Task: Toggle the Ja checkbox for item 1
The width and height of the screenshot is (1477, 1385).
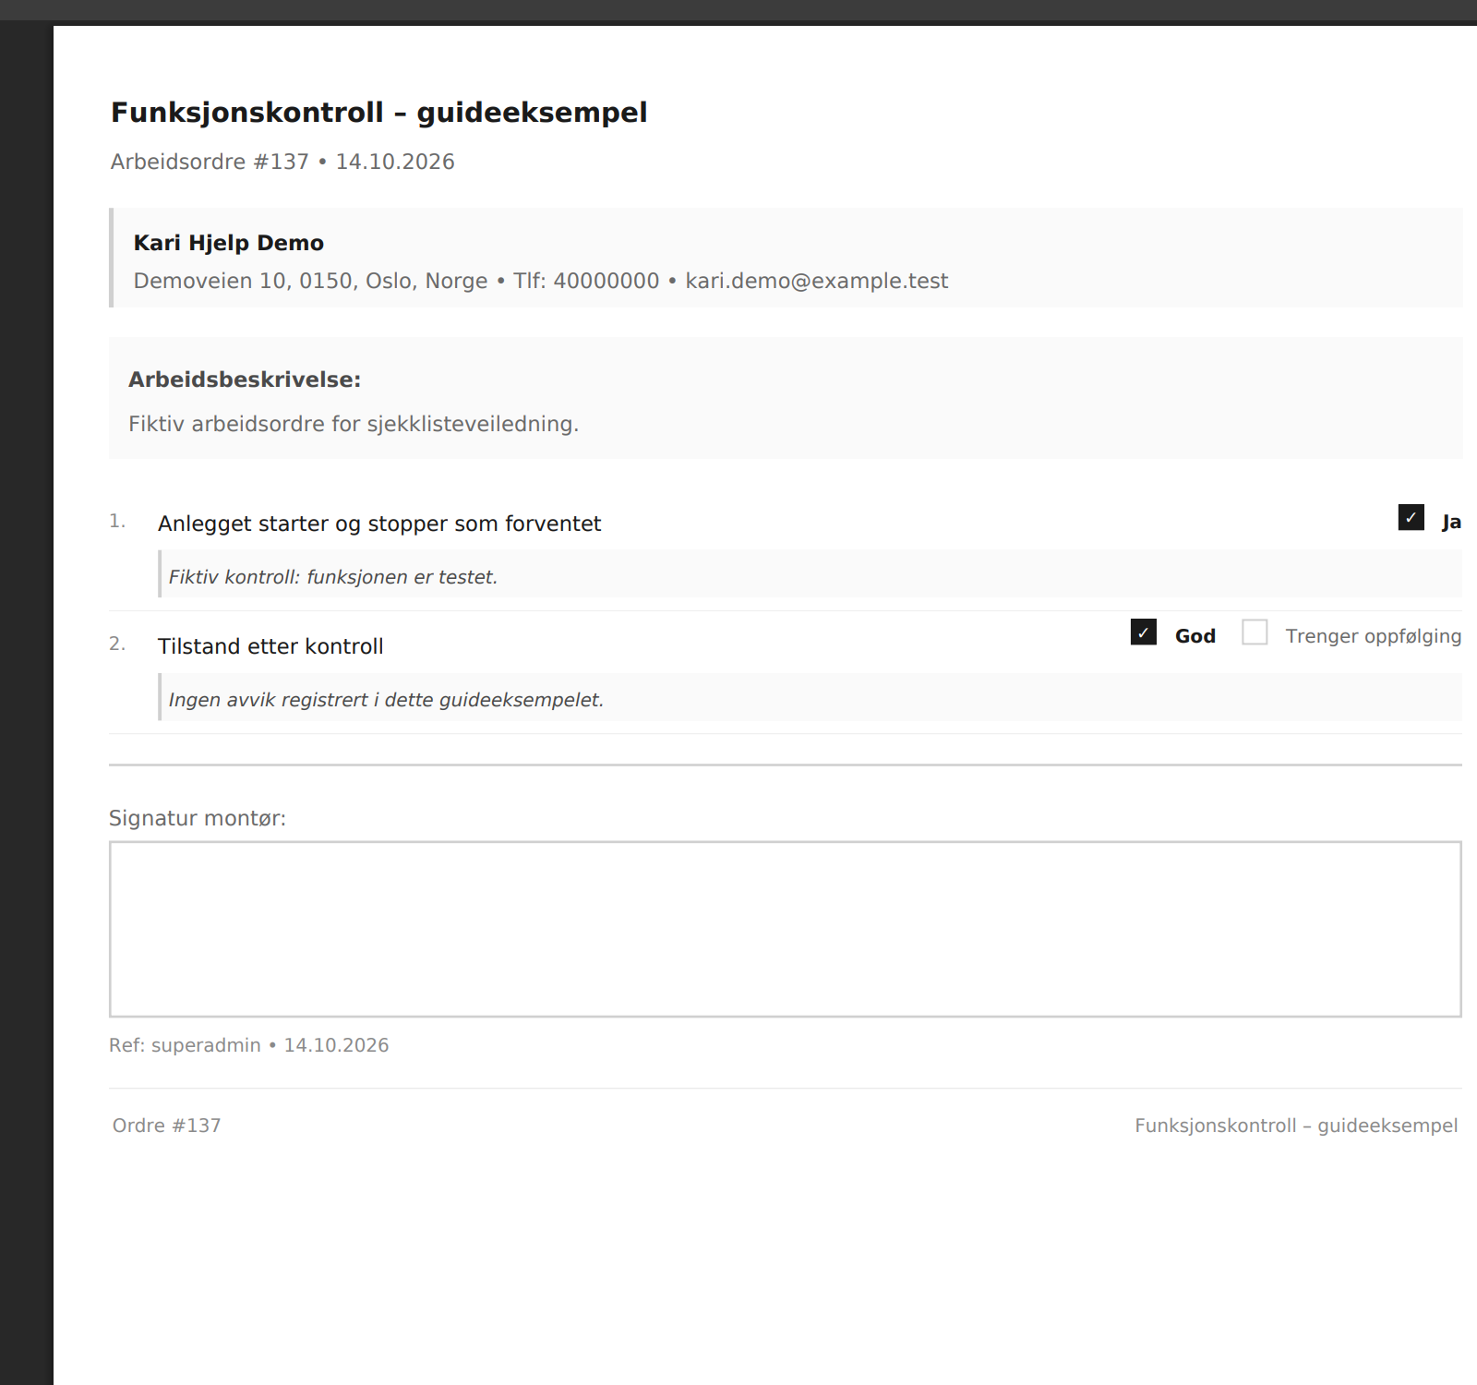Action: click(1411, 517)
